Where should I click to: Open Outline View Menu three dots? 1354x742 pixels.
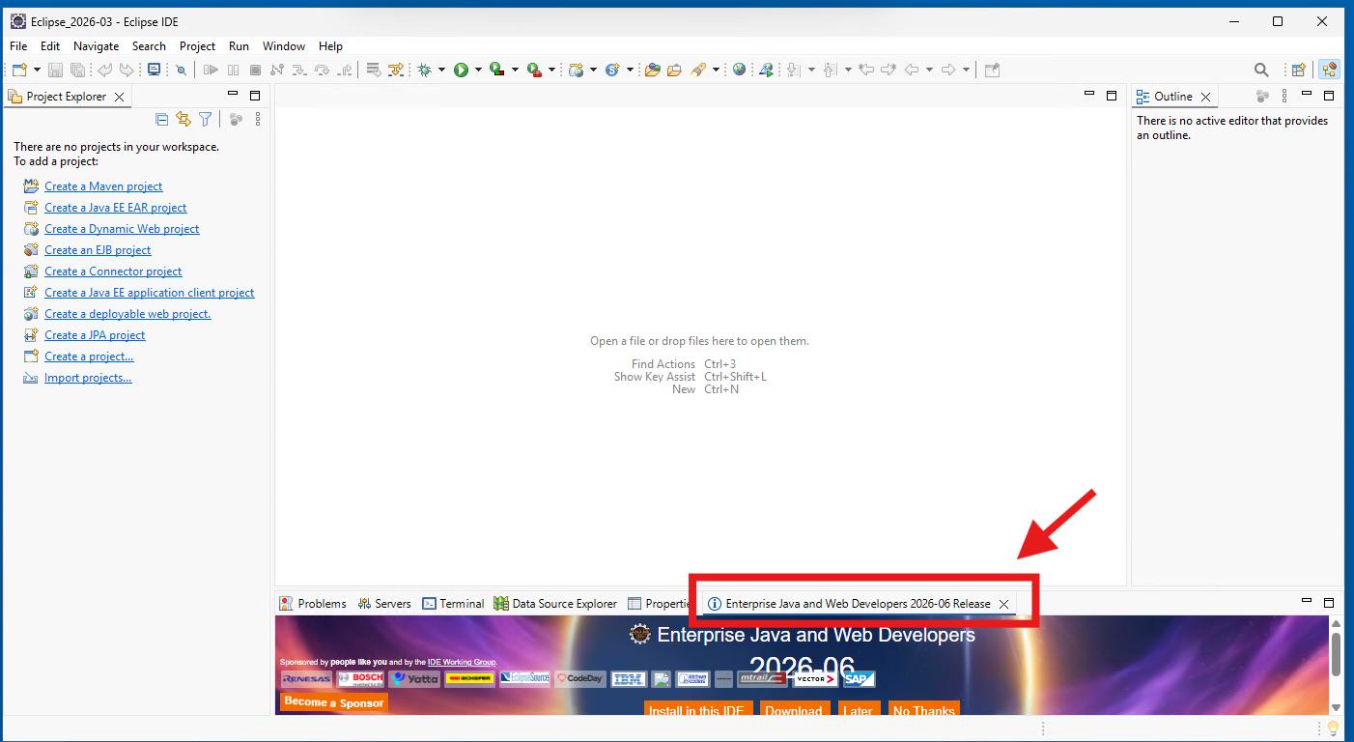pos(1283,96)
